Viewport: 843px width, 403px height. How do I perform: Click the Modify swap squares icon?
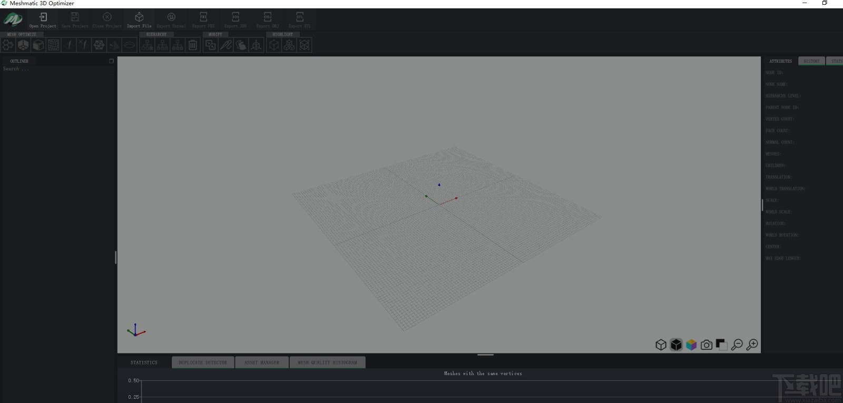(x=211, y=45)
